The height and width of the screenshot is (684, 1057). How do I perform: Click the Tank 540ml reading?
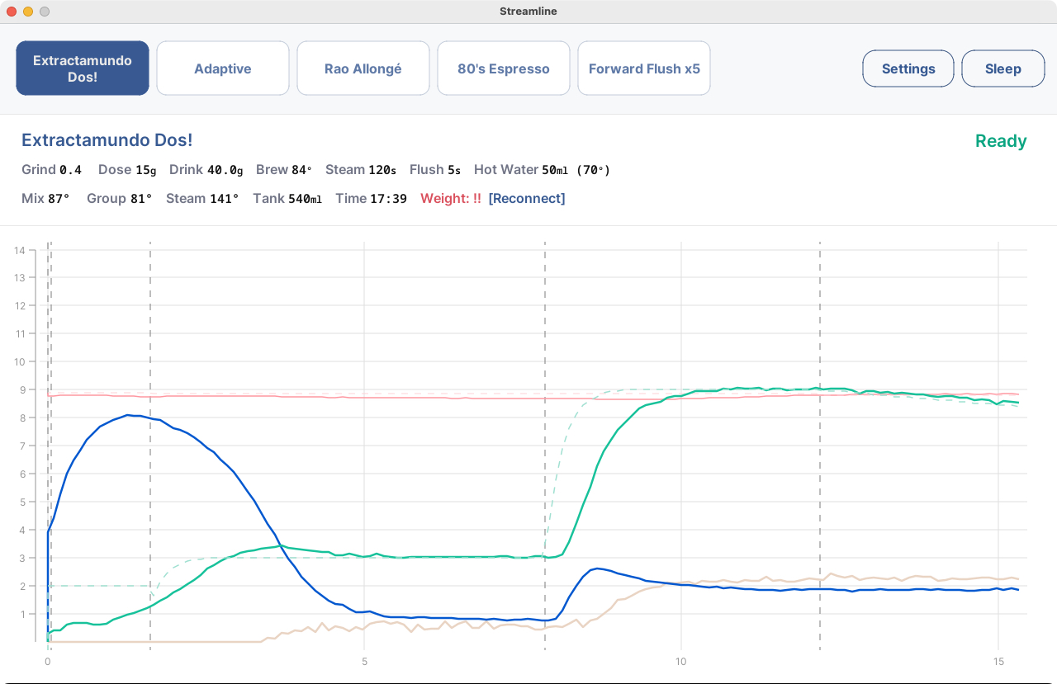click(x=287, y=198)
